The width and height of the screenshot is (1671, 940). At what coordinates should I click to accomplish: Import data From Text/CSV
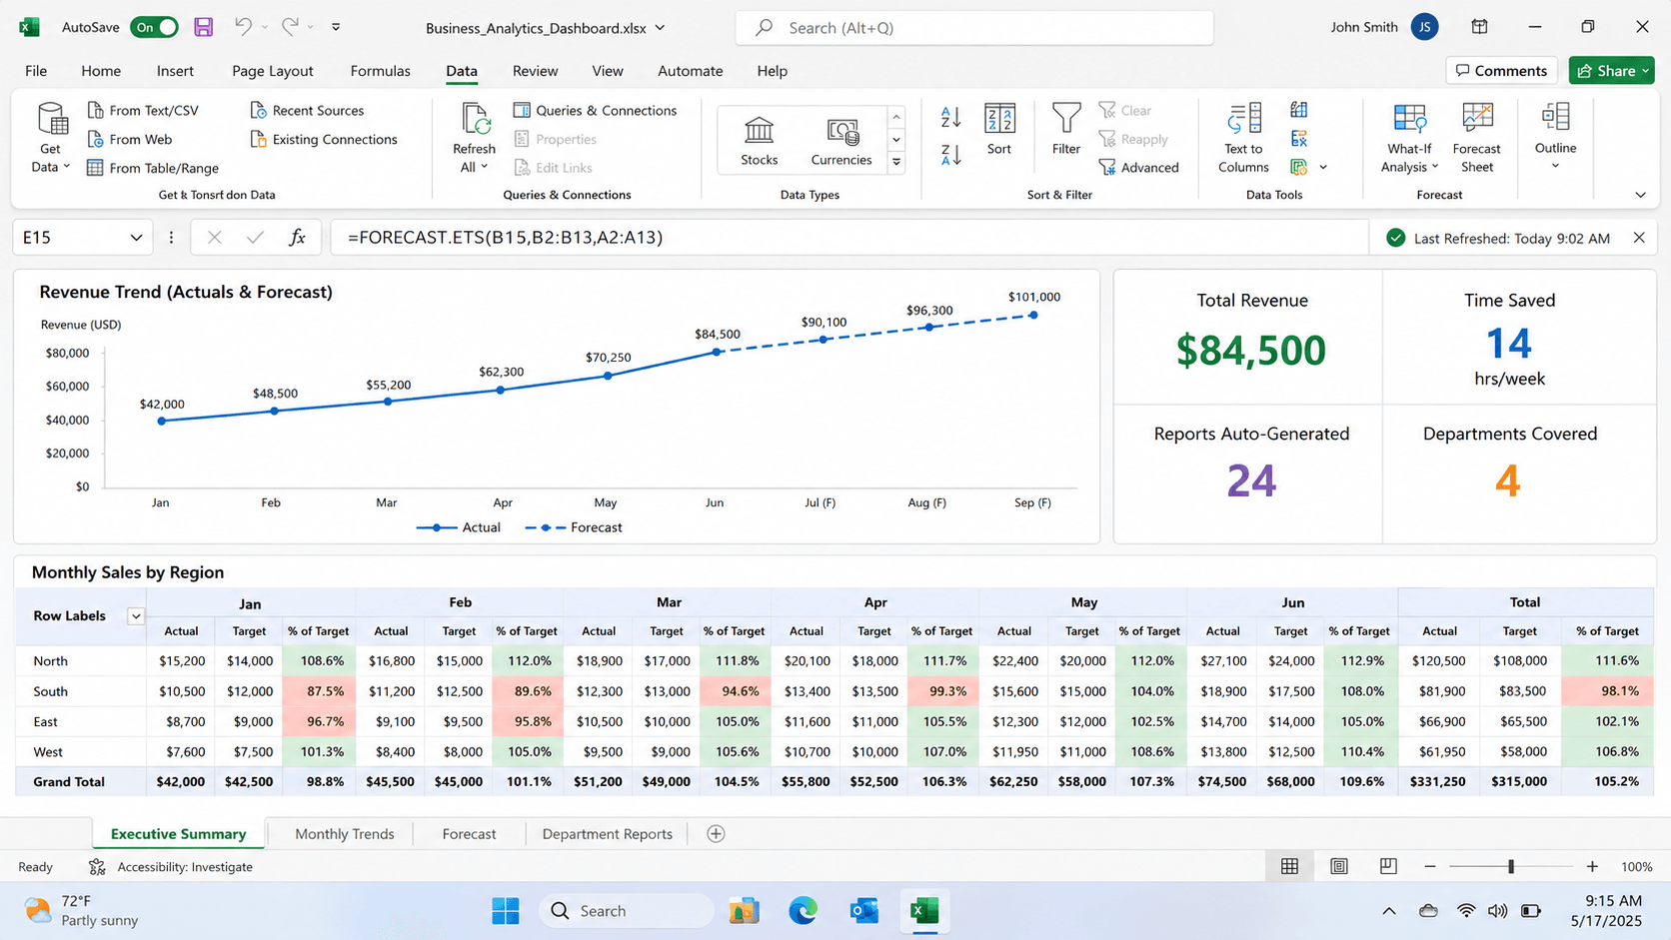pyautogui.click(x=143, y=110)
